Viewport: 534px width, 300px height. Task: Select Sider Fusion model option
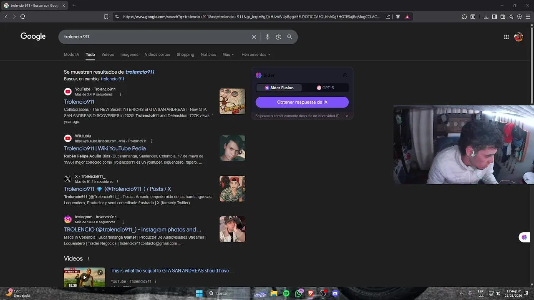[x=279, y=88]
